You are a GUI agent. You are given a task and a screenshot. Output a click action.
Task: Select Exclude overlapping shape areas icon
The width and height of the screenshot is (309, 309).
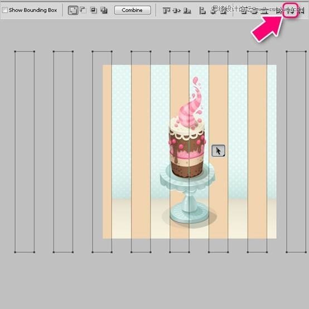[x=104, y=10]
